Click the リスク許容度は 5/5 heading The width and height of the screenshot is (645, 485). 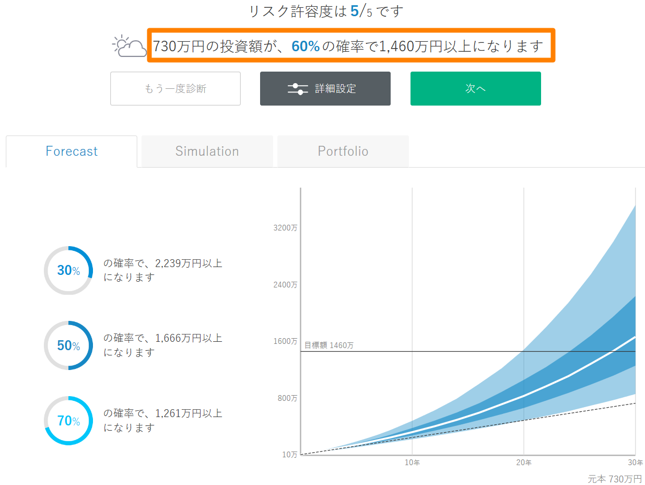point(326,11)
